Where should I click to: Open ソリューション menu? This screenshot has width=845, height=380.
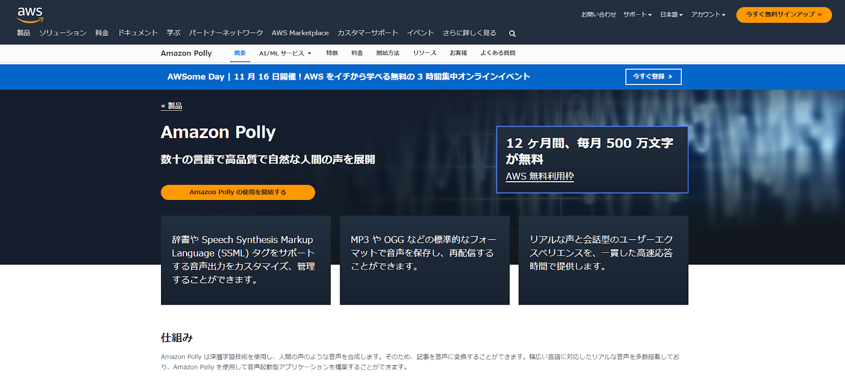[63, 33]
